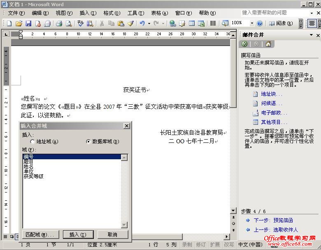Image resolution: width=321 pixels, height=250 pixels.
Task: Open the Print Preview magnifier icon
Action: [x=69, y=23]
